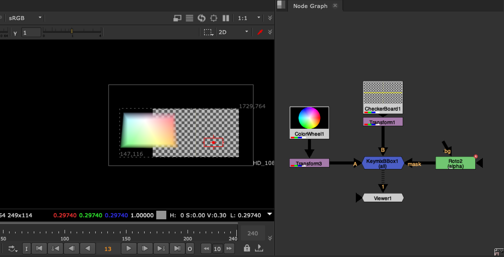The image size is (504, 257).
Task: Open the 2D view mode dropdown
Action: [x=233, y=32]
